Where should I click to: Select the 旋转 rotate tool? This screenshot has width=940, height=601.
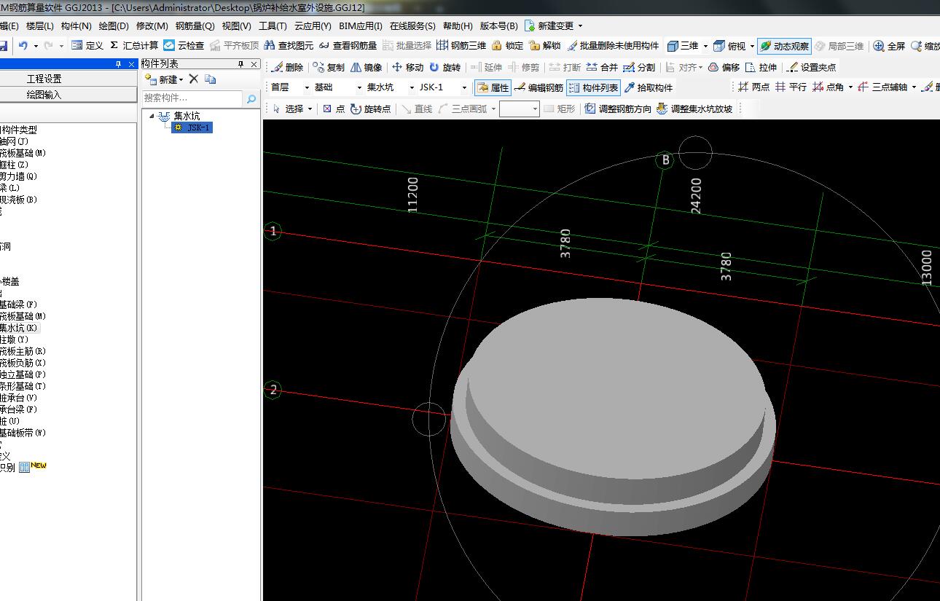coord(444,67)
